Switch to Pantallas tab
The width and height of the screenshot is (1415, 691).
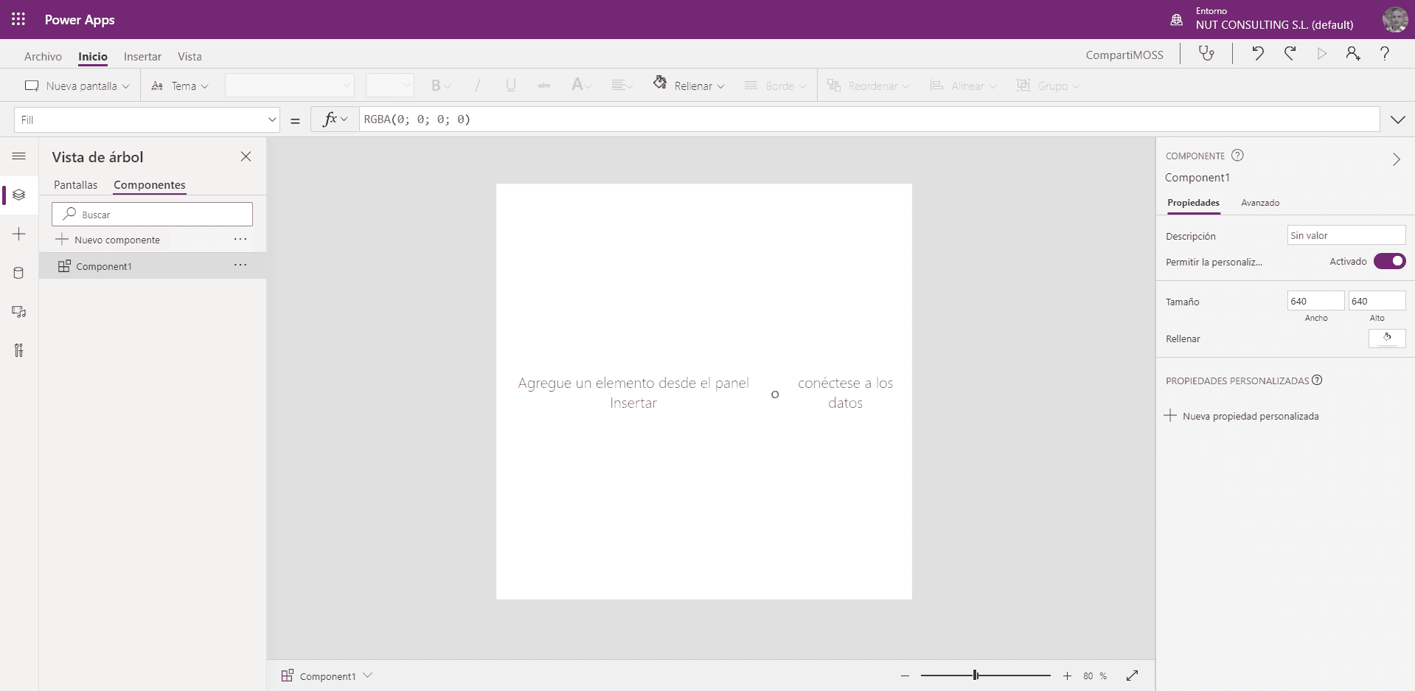click(75, 185)
